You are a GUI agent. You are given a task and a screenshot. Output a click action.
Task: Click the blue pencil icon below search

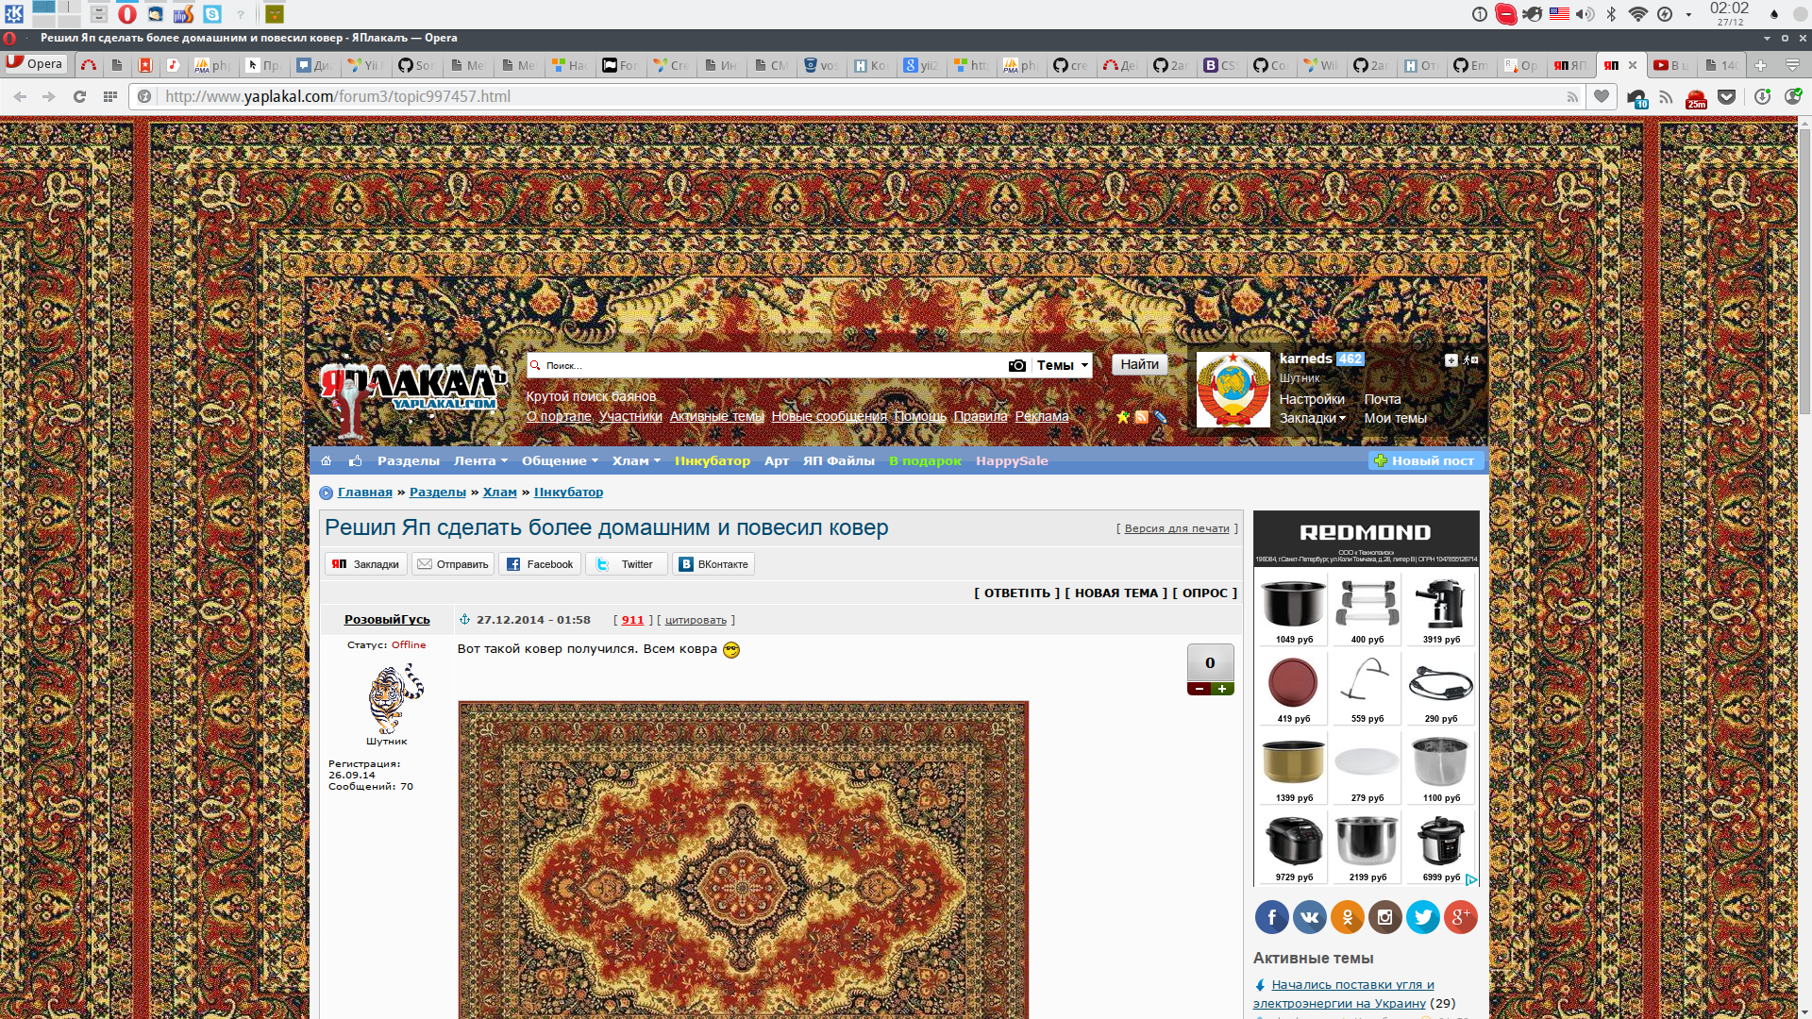point(1161,417)
